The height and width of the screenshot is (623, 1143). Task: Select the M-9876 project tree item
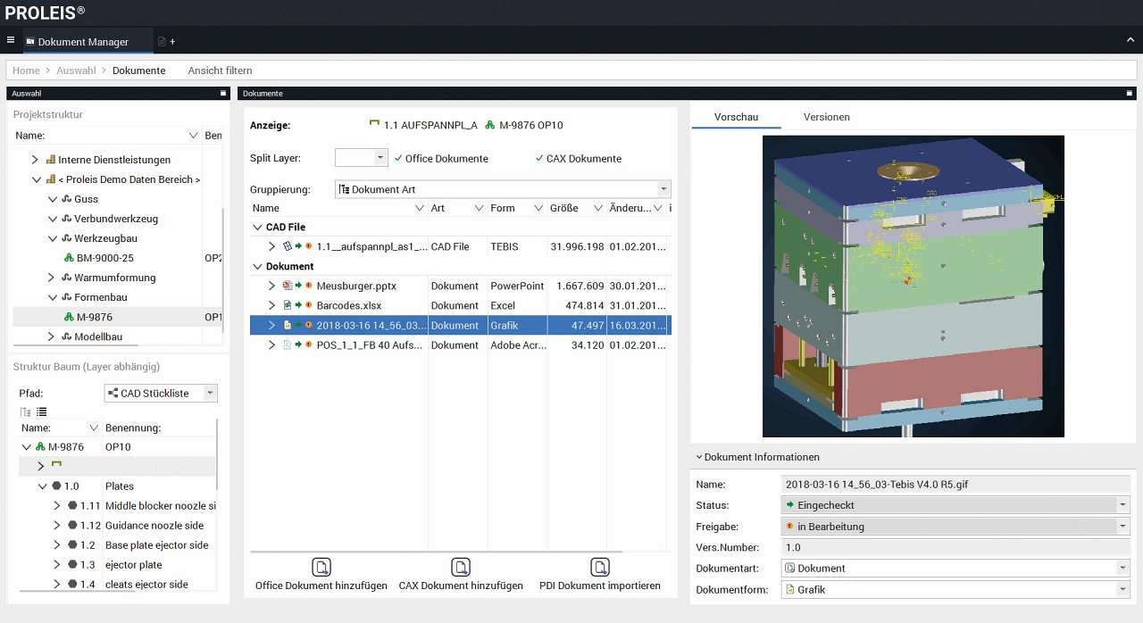click(95, 317)
